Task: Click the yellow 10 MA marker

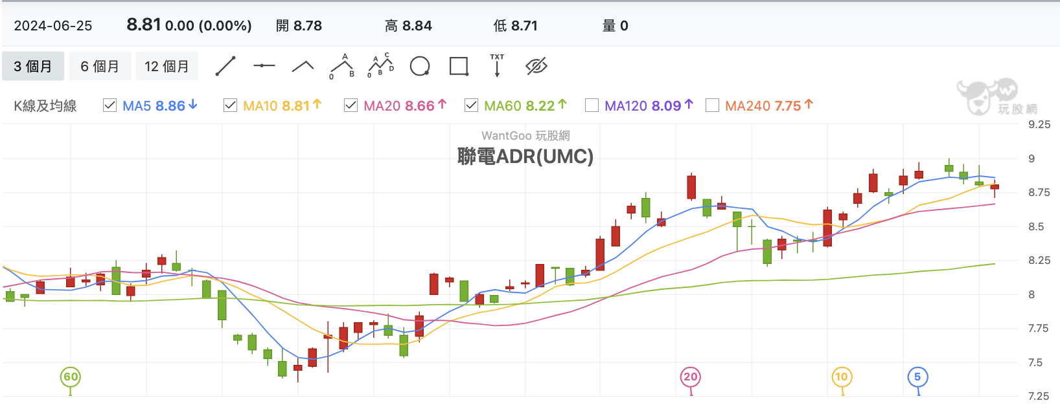Action: pos(842,377)
